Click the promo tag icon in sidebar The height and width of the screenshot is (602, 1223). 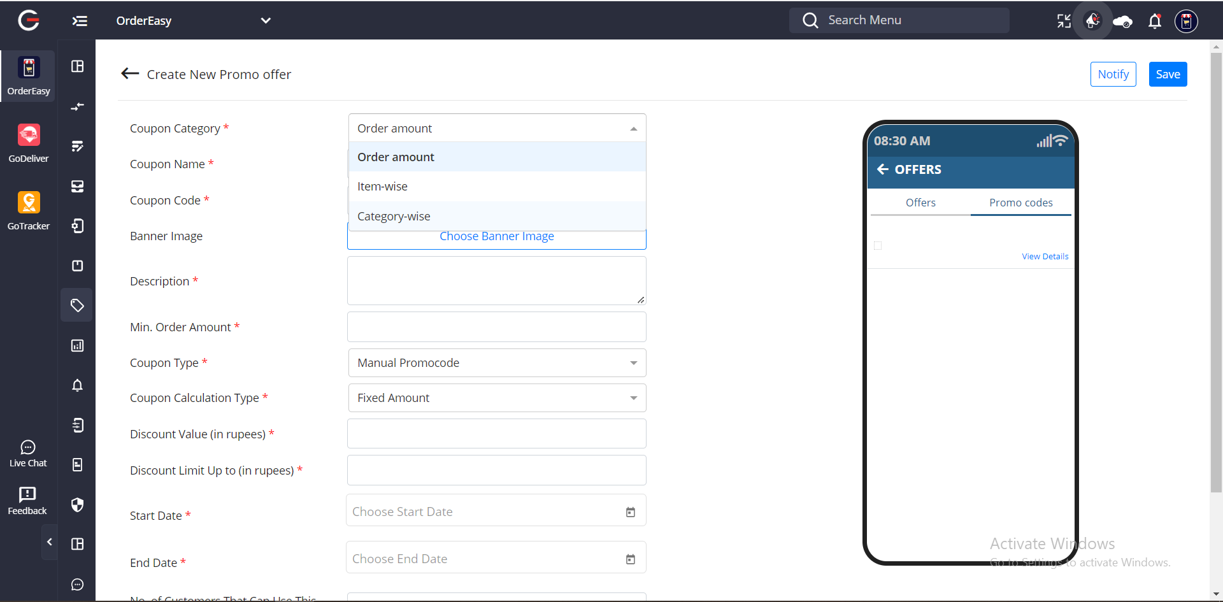[77, 306]
